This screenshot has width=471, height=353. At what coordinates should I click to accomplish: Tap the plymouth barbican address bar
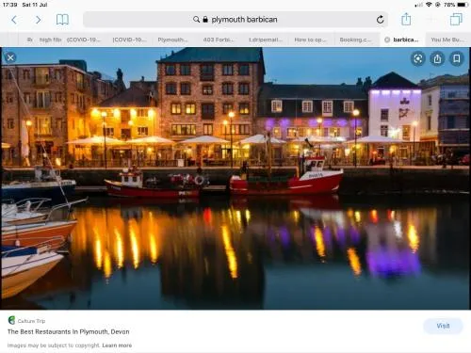(x=235, y=20)
